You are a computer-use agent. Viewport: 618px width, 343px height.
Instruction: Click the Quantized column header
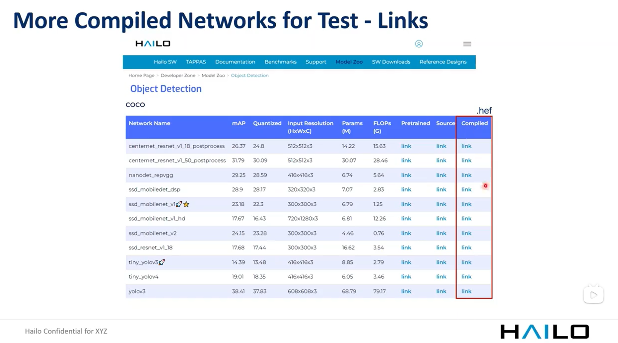(267, 123)
